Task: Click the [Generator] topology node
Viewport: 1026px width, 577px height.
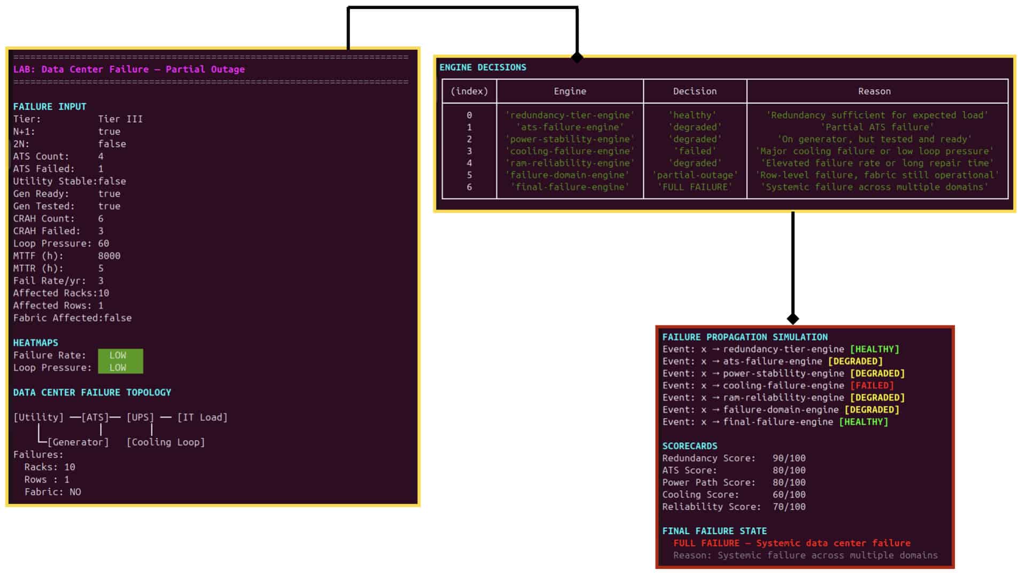Action: (78, 442)
